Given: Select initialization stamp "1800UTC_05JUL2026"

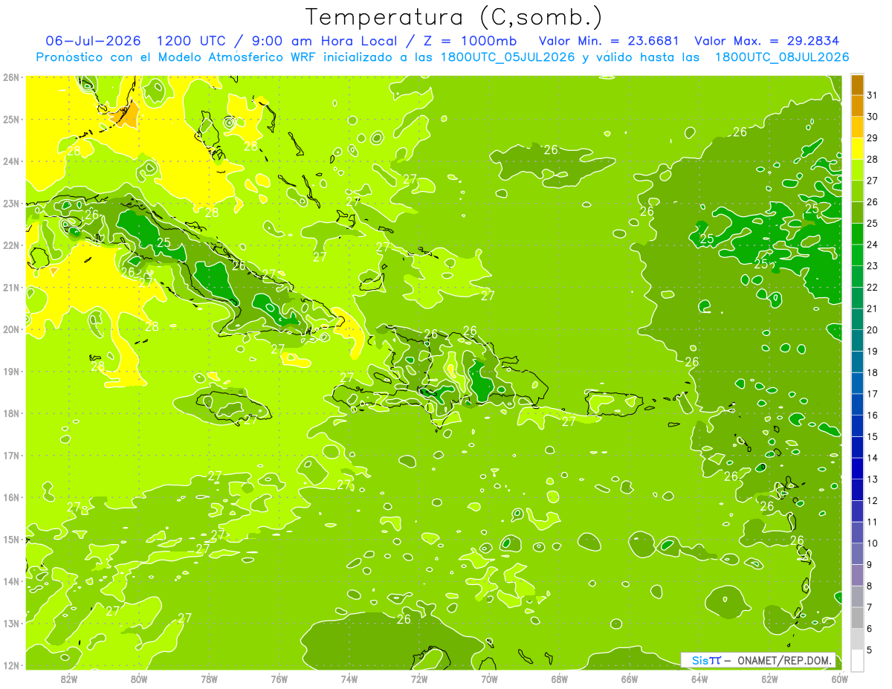Looking at the screenshot, I should (x=507, y=56).
